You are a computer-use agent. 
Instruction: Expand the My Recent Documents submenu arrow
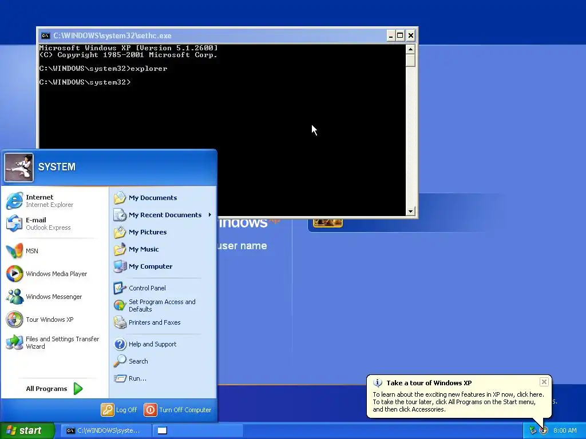210,215
